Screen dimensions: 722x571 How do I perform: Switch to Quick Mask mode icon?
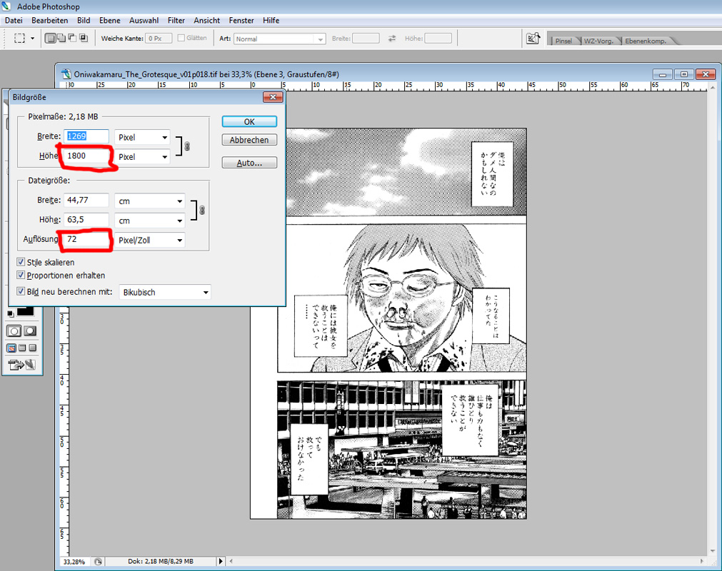coord(30,330)
